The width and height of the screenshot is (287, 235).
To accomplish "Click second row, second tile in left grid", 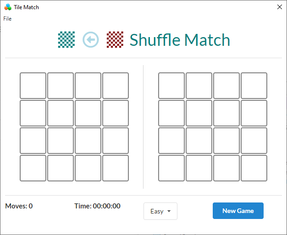I will (x=61, y=113).
